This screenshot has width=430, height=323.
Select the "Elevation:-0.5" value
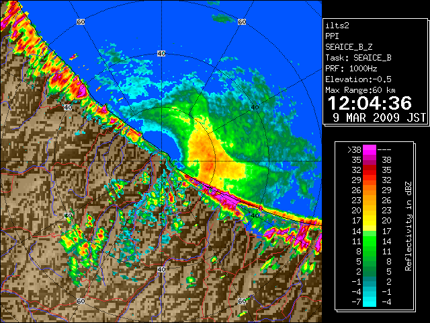click(x=358, y=79)
